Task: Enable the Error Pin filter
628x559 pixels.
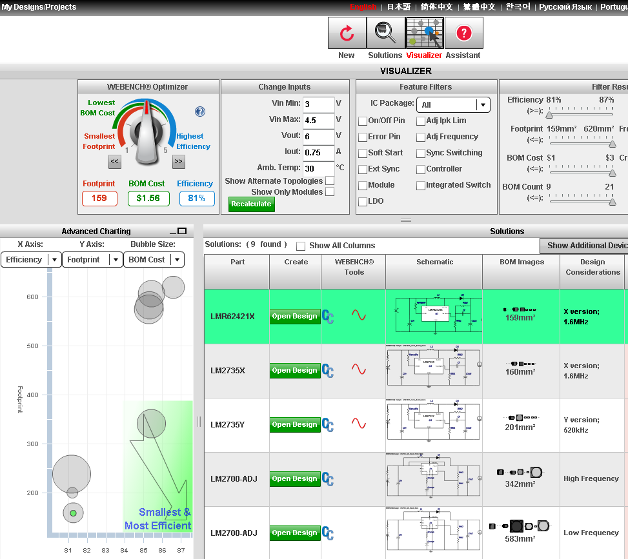Action: click(x=363, y=137)
